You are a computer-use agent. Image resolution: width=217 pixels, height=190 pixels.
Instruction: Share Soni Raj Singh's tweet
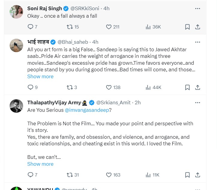[x=197, y=27]
